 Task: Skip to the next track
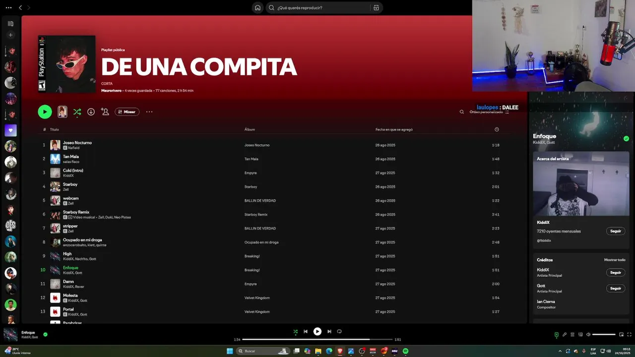pyautogui.click(x=329, y=332)
